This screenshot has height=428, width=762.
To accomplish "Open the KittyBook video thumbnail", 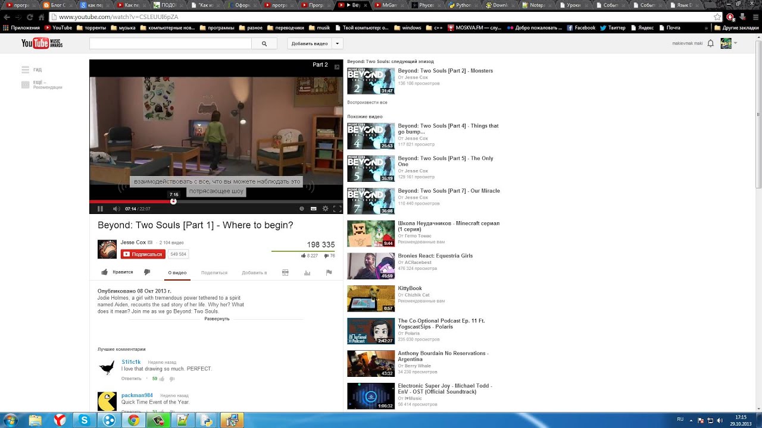I will coord(371,299).
